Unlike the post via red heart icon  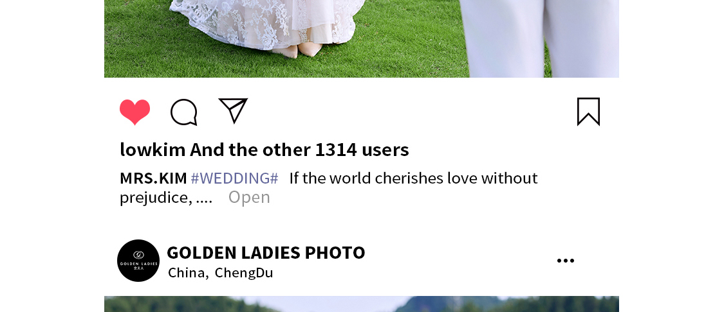pos(135,112)
